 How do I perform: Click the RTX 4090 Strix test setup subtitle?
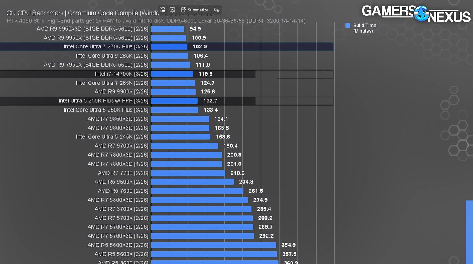coord(156,20)
